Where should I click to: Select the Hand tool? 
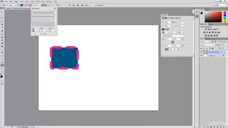2,69
